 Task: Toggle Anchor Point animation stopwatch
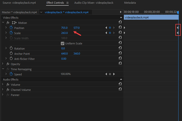11,53
